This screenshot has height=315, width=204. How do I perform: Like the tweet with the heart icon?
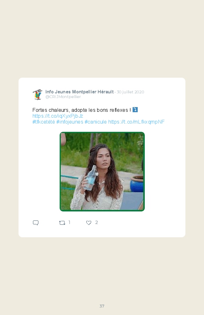pyautogui.click(x=89, y=222)
